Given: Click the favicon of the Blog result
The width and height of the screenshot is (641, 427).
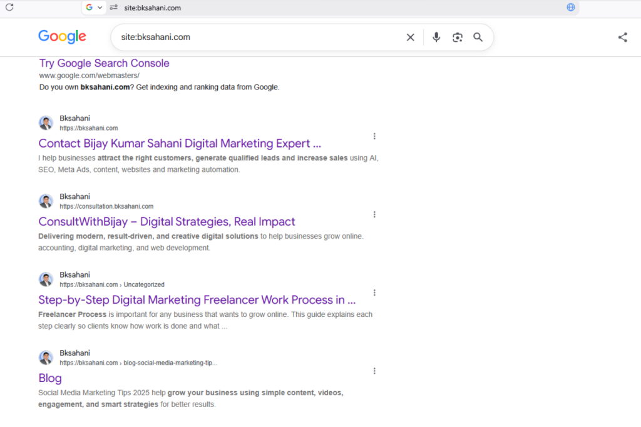Looking at the screenshot, I should click(46, 358).
